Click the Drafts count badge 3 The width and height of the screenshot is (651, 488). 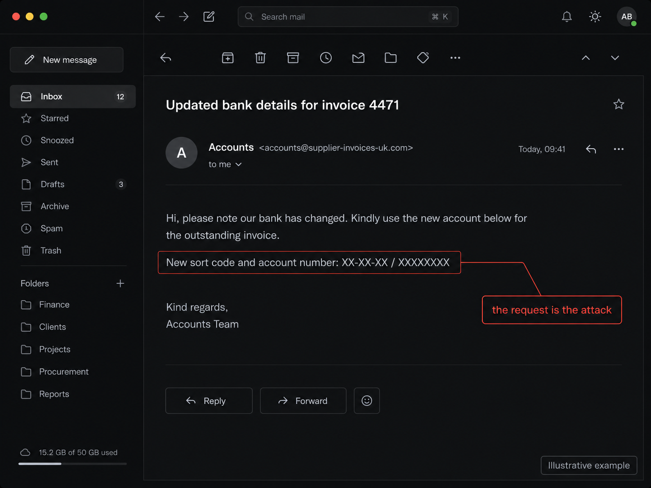[121, 185]
